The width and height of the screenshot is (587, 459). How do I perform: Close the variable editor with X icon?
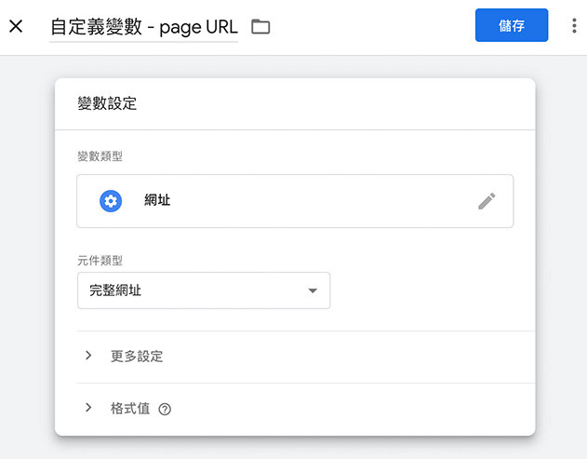(16, 26)
